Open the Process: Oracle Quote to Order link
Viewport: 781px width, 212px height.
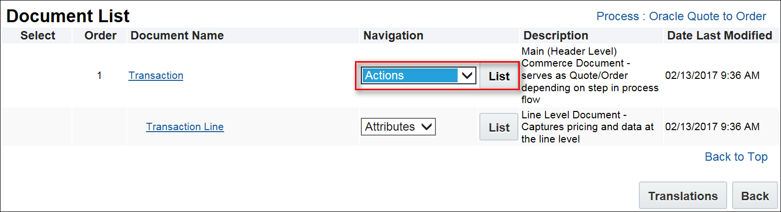point(681,16)
